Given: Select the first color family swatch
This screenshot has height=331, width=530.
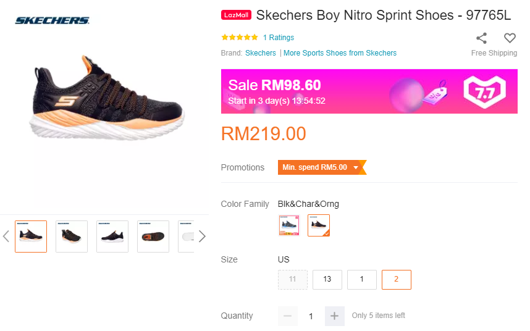Looking at the screenshot, I should (289, 225).
